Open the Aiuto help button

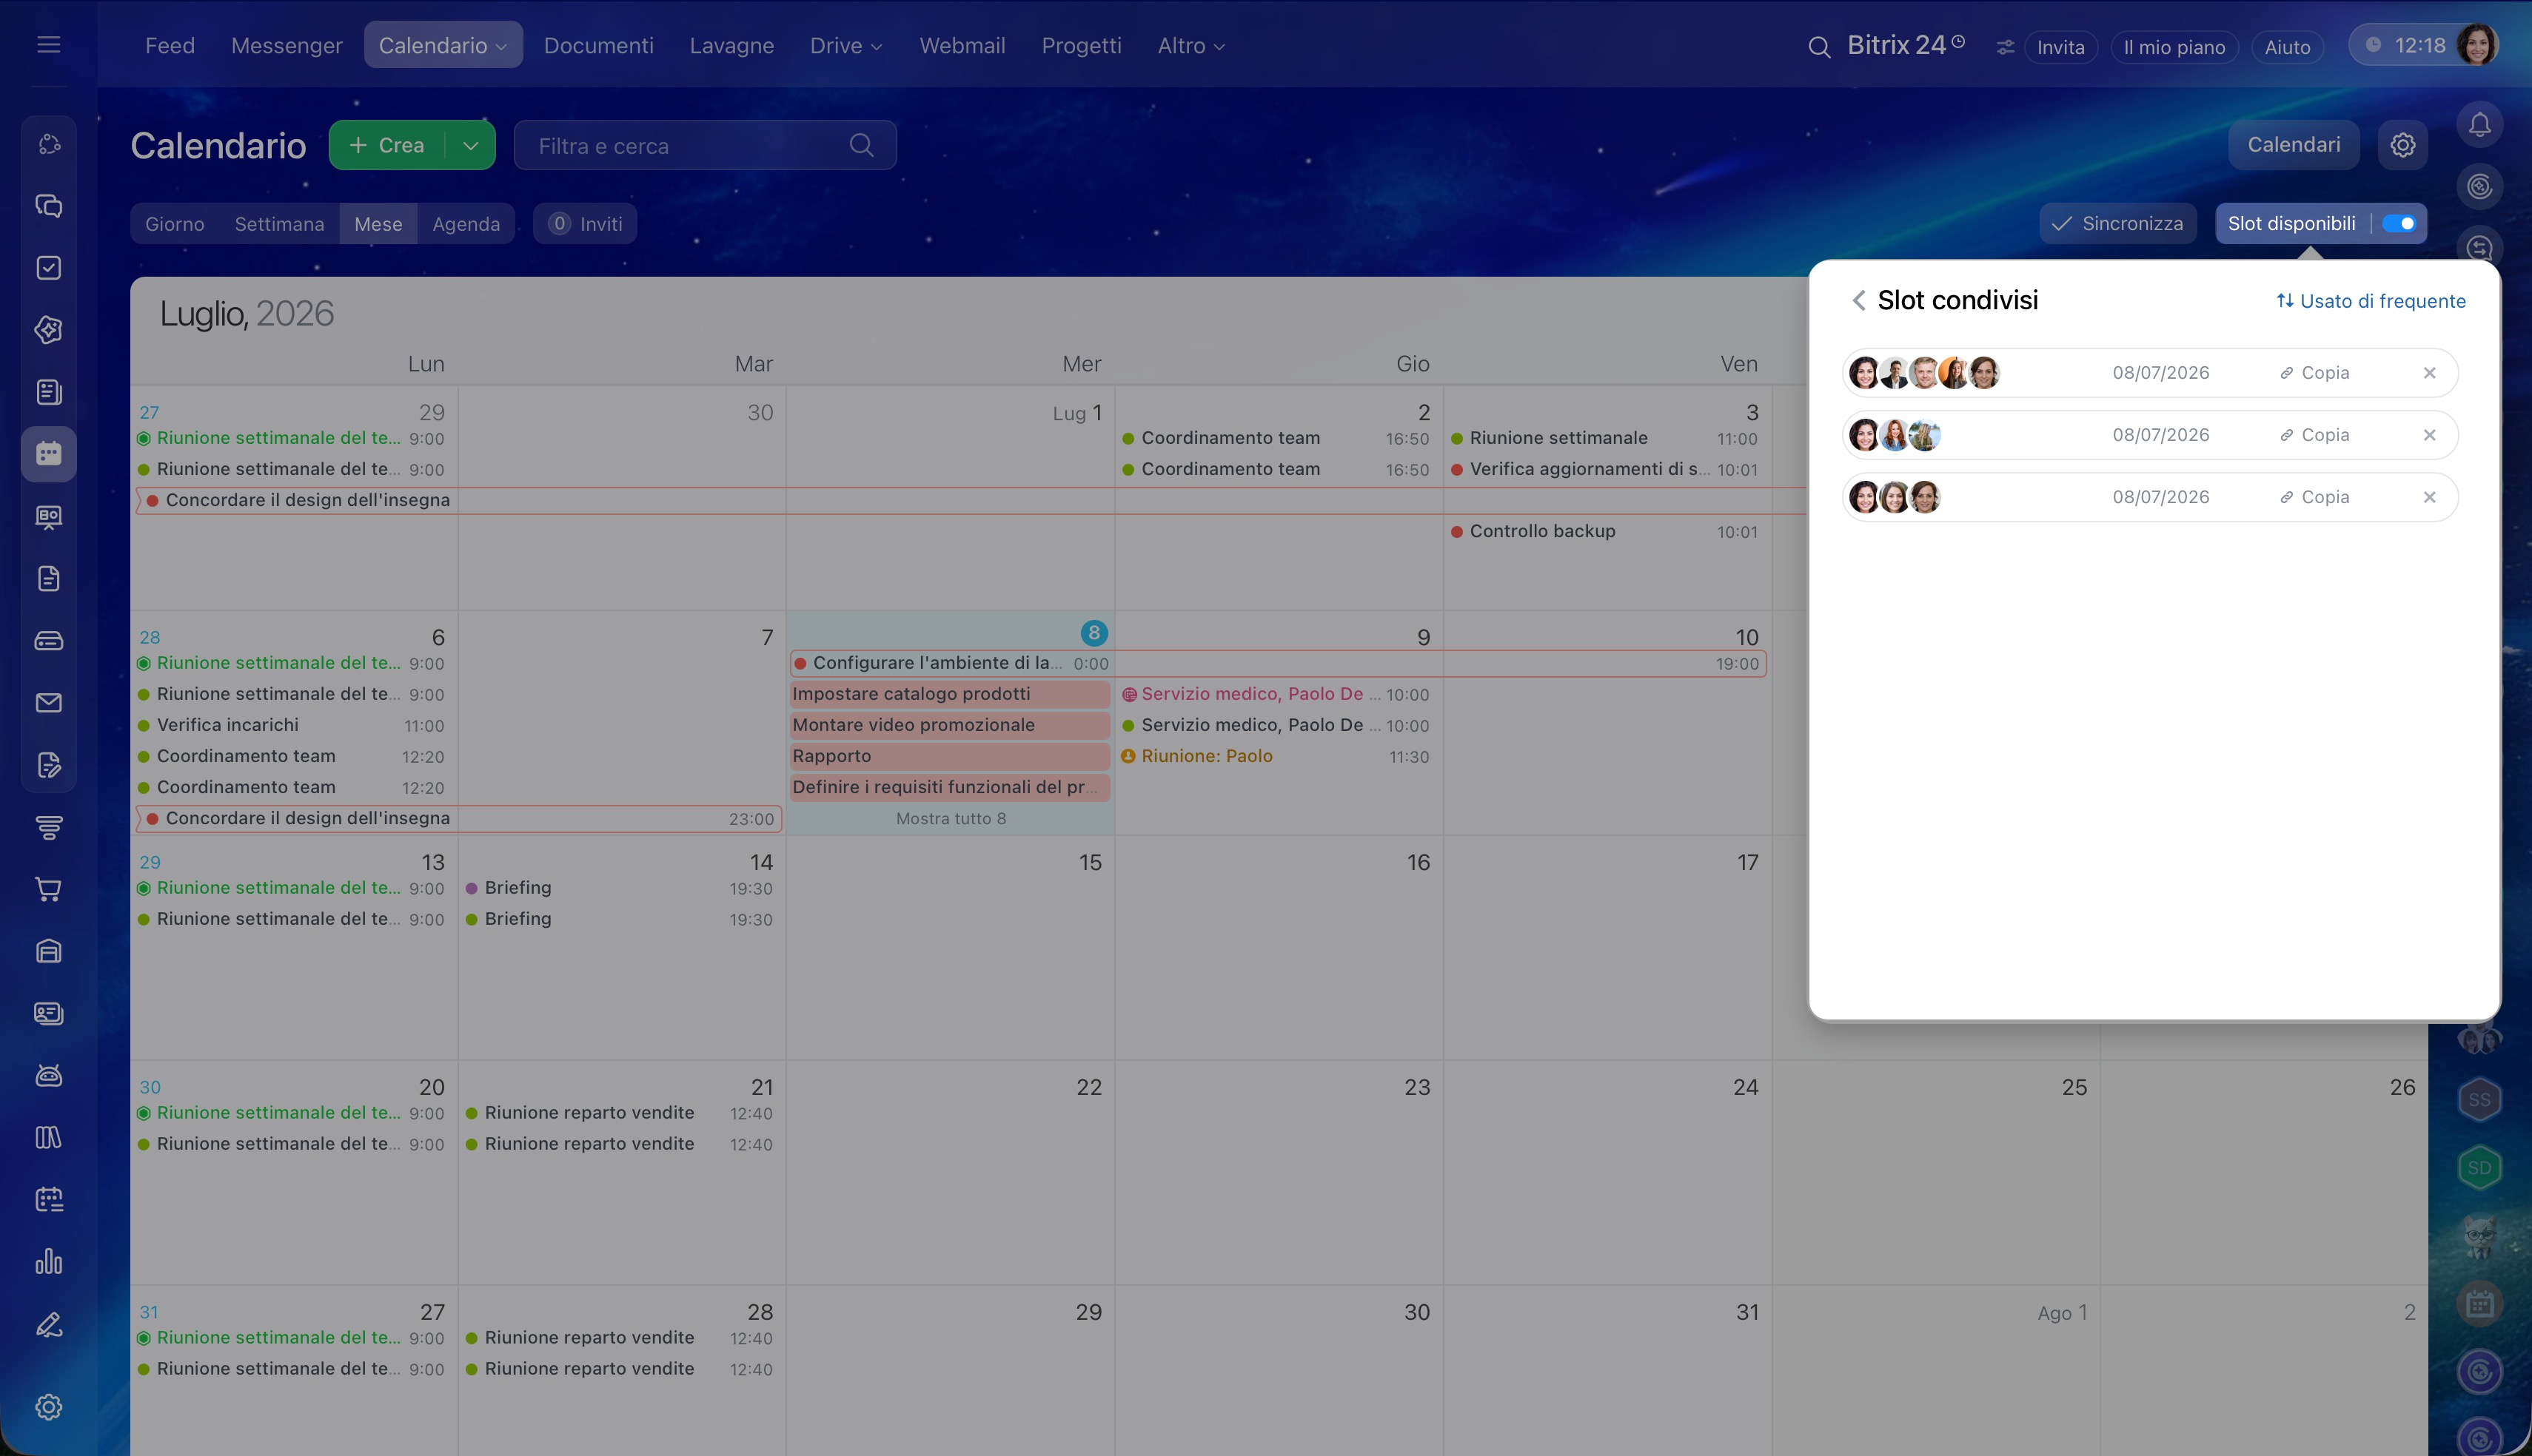(x=2287, y=47)
